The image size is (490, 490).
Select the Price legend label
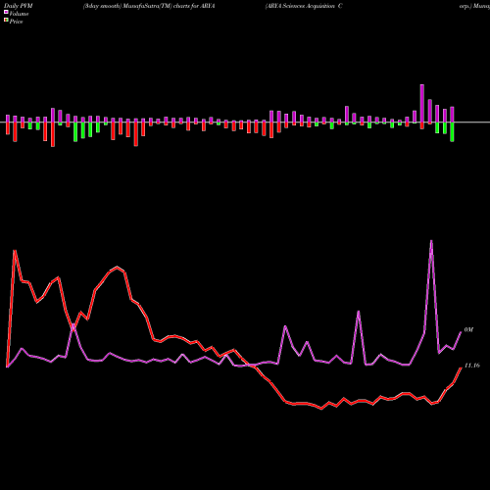pyautogui.click(x=16, y=22)
